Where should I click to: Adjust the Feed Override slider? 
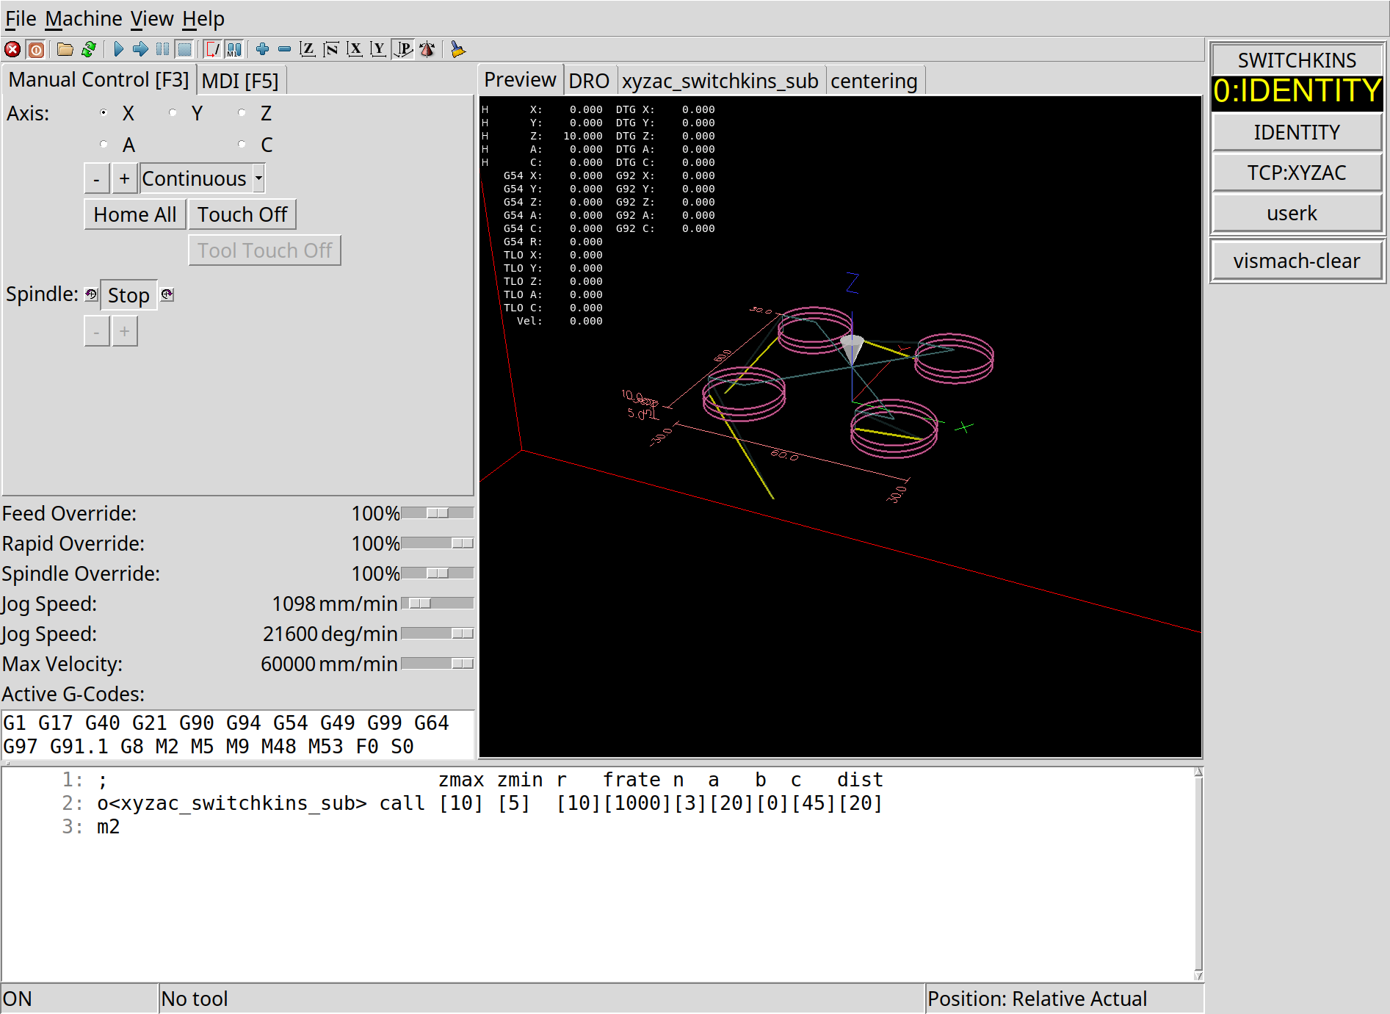(438, 513)
